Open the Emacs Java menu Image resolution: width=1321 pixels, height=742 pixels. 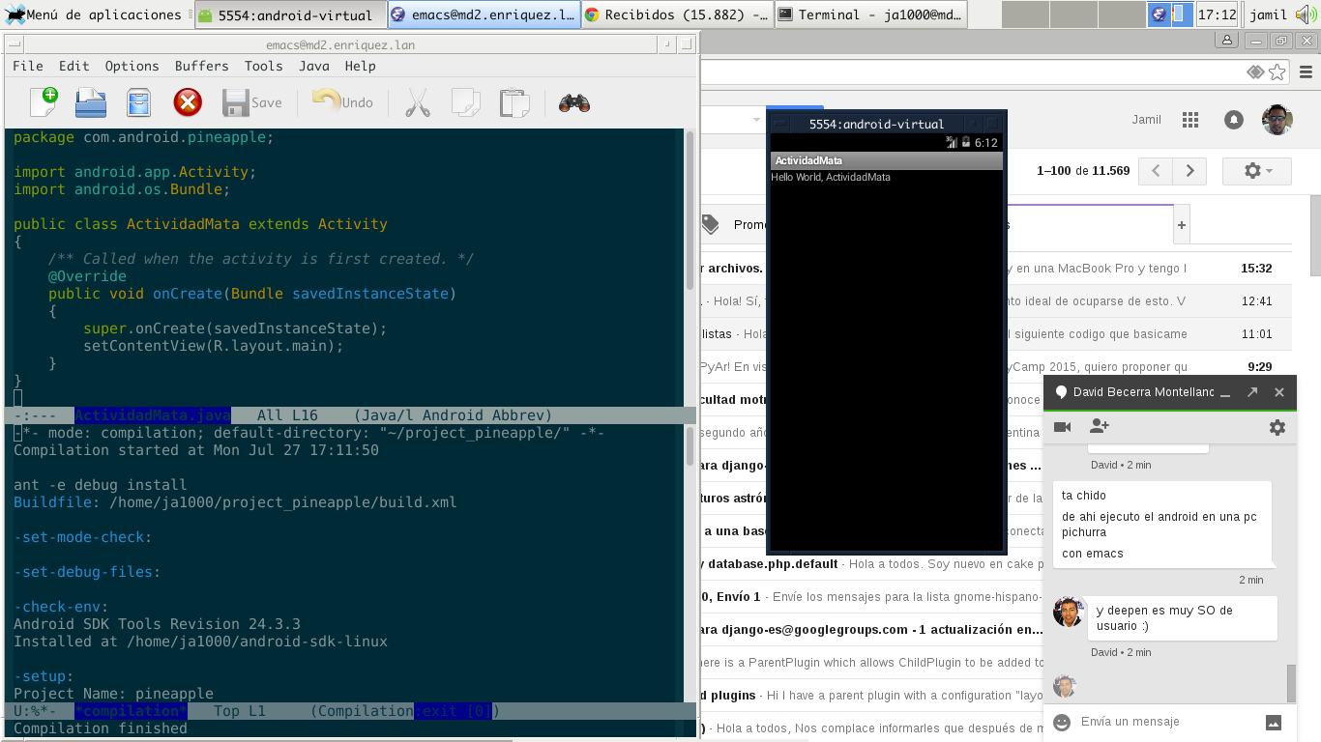[x=313, y=66]
